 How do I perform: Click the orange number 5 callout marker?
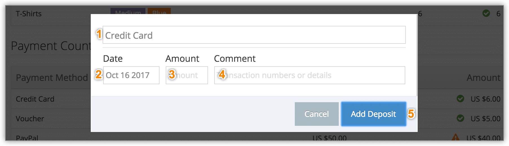coord(411,114)
